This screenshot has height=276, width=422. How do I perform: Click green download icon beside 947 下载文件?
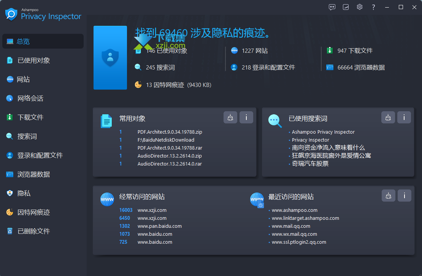click(x=330, y=50)
